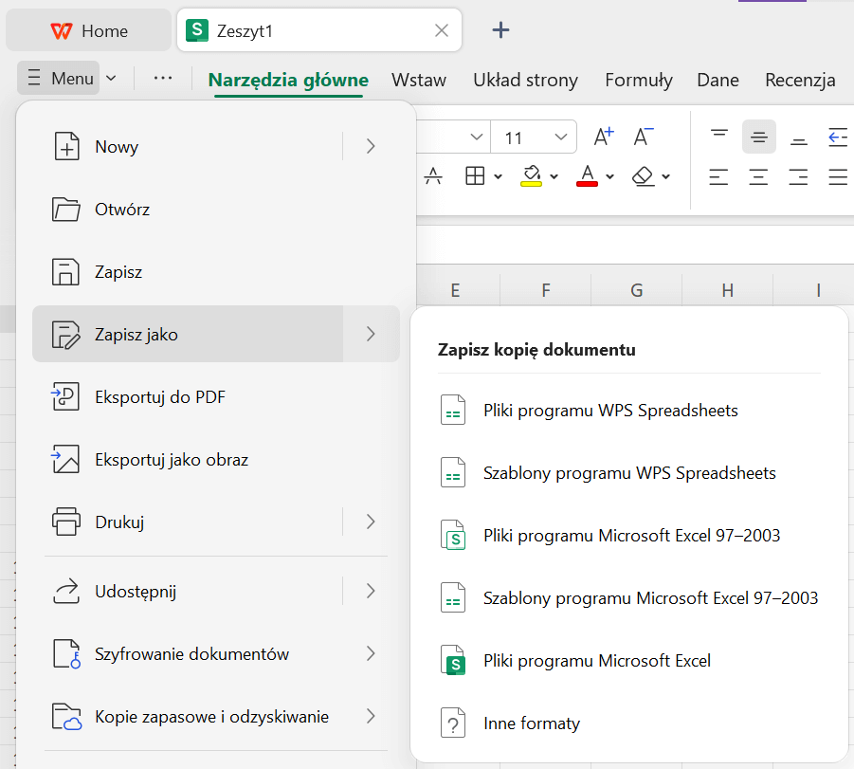The image size is (854, 769).
Task: Click the strikethrough text icon
Action: (x=433, y=176)
